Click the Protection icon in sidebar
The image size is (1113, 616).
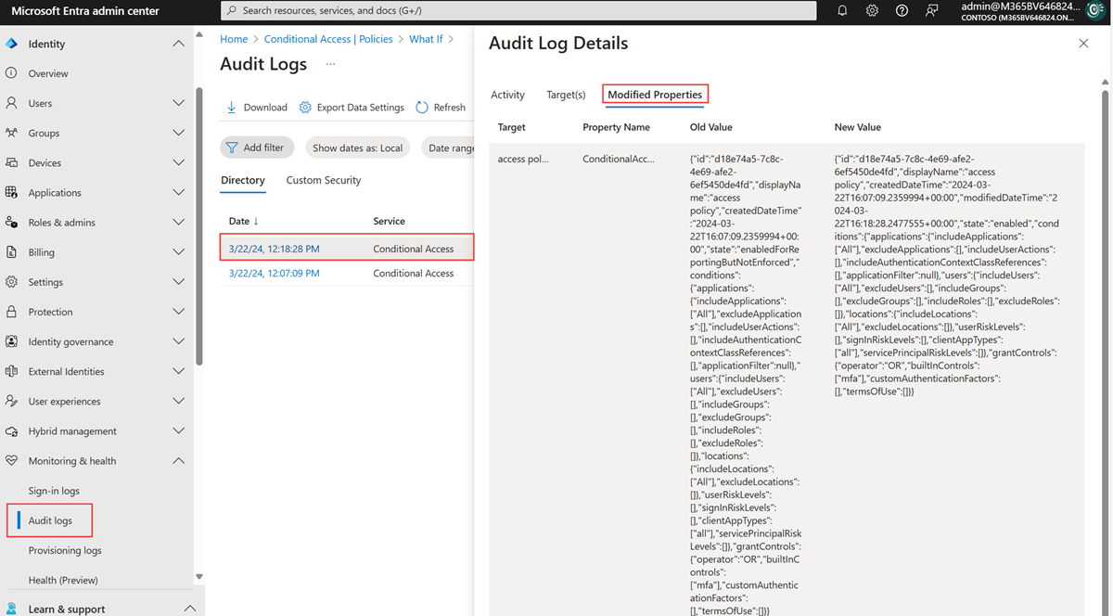point(11,312)
